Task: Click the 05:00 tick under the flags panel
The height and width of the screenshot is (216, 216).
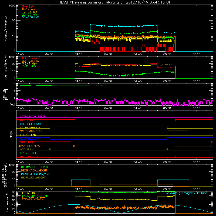Action: coord(167,162)
